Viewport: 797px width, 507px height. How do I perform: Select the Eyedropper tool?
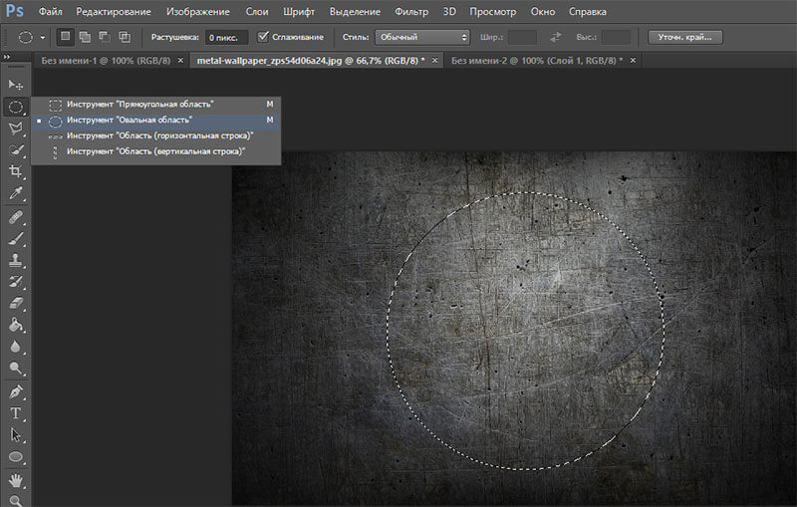(15, 193)
